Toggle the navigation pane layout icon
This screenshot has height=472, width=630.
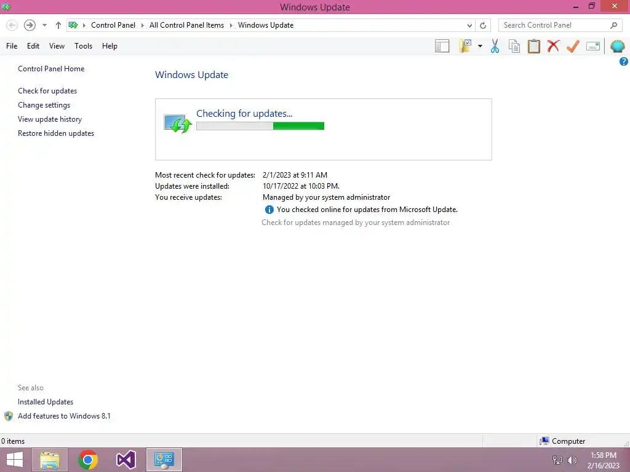[x=442, y=46]
